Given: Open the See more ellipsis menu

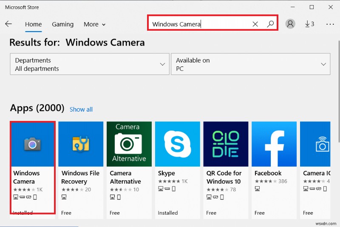Looking at the screenshot, I should pyautogui.click(x=330, y=24).
